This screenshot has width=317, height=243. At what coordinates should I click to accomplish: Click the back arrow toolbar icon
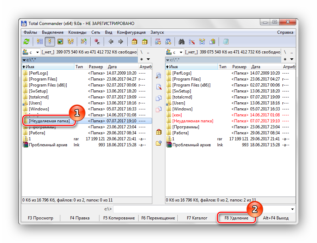pos(111,41)
